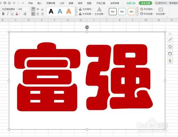Select column G header
The width and height of the screenshot is (178, 137).
pyautogui.click(x=68, y=20)
